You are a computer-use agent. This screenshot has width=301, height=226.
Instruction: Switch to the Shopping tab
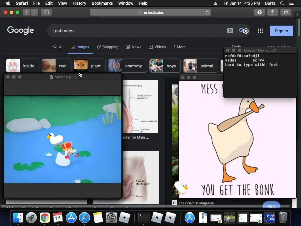click(108, 47)
